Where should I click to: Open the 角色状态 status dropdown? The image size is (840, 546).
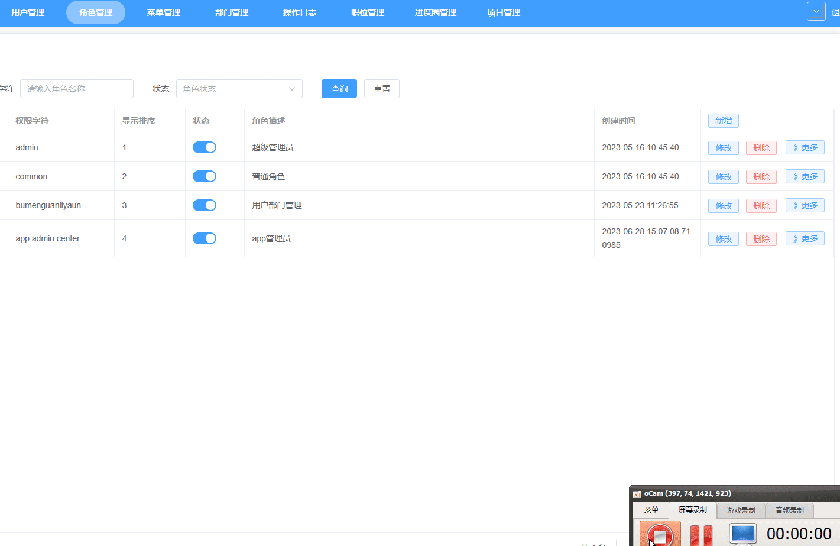(x=239, y=88)
